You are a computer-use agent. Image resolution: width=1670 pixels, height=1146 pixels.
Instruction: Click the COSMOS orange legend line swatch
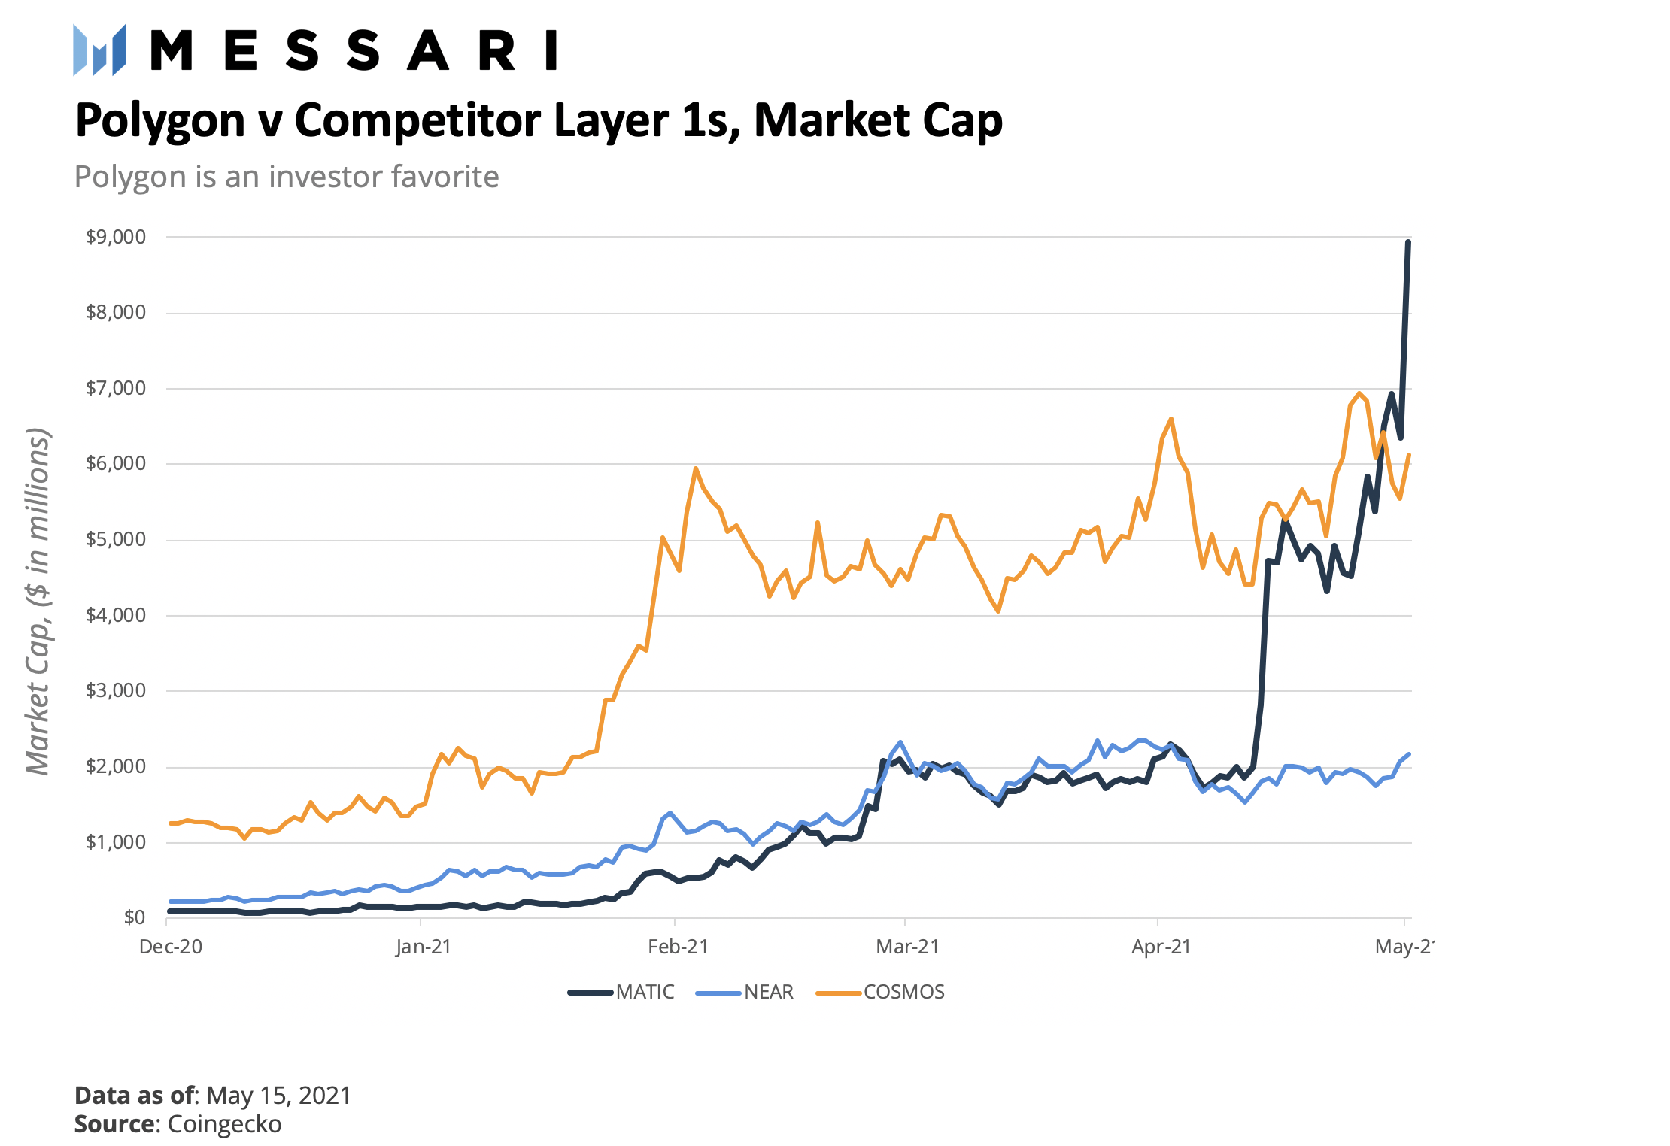pyautogui.click(x=838, y=993)
